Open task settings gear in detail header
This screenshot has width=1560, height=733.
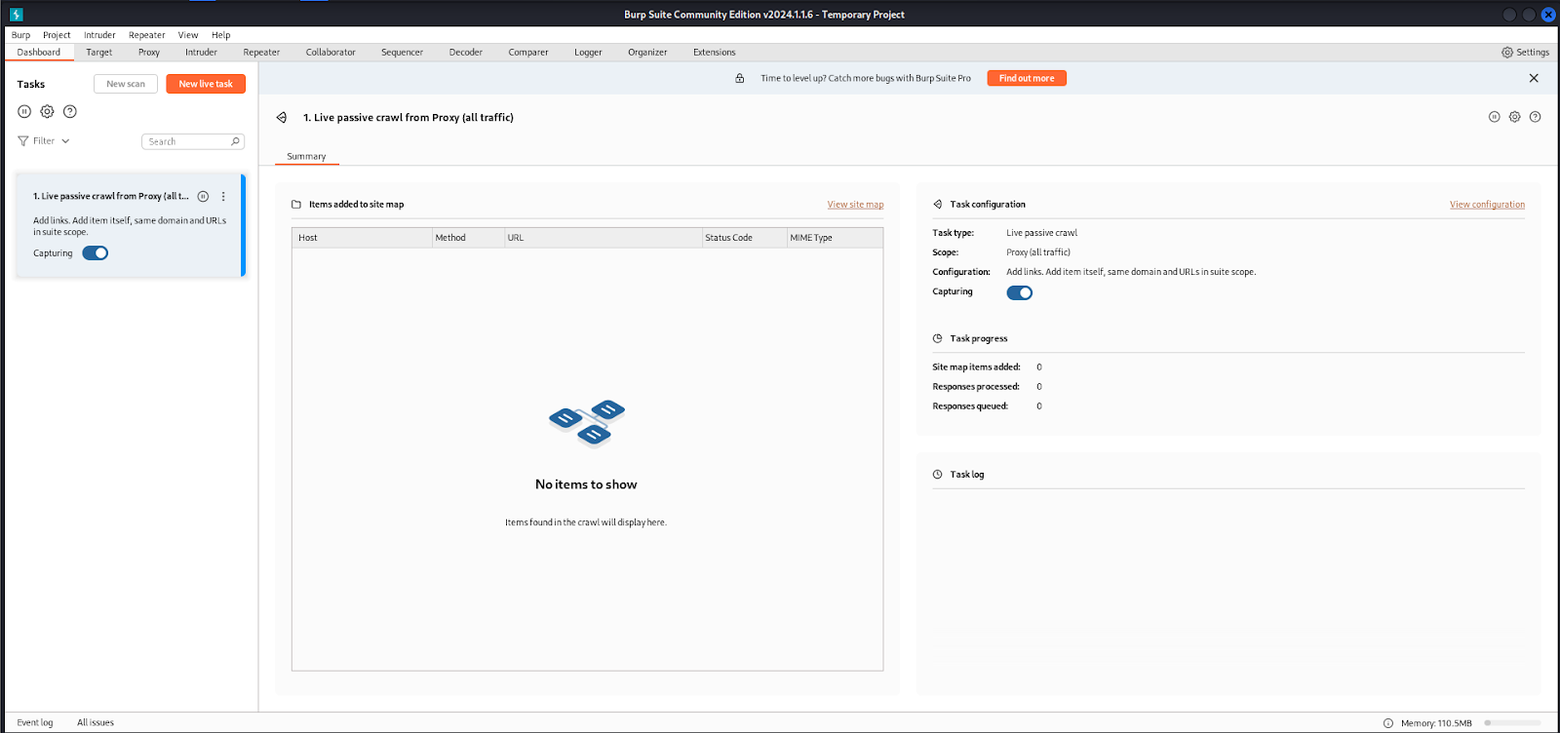(x=1514, y=117)
